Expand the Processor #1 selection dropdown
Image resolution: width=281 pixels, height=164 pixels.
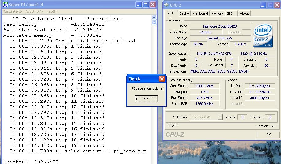pos(220,117)
